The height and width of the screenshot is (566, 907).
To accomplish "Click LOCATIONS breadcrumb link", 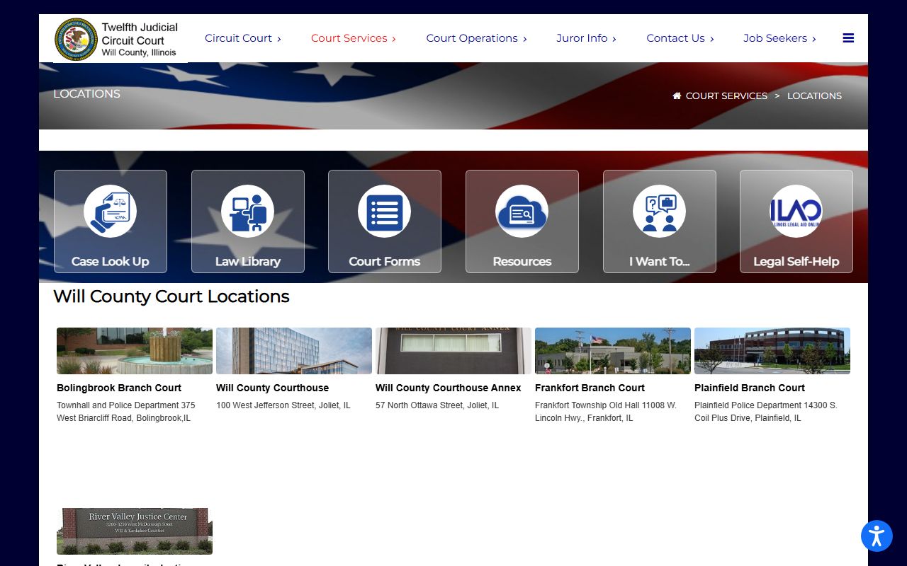I will pos(814,96).
